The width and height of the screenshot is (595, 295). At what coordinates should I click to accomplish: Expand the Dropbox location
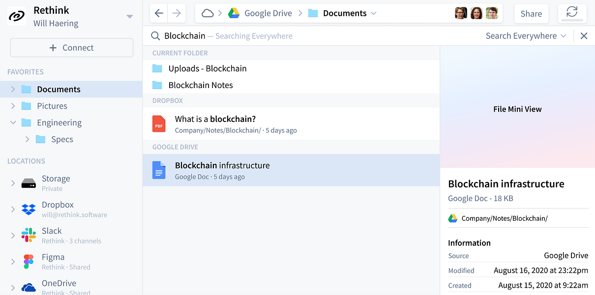click(13, 209)
